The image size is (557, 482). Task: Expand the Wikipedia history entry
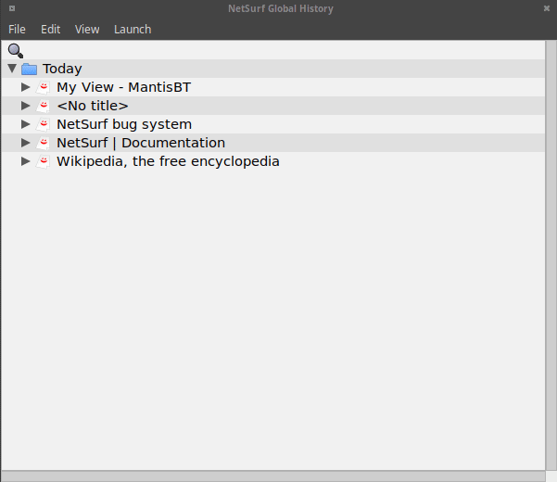[x=26, y=161]
